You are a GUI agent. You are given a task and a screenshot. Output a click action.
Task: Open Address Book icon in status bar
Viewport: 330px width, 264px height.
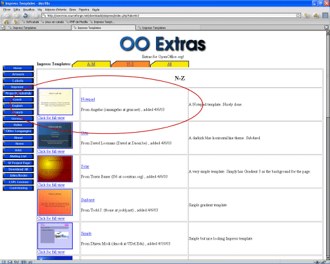coord(24,262)
